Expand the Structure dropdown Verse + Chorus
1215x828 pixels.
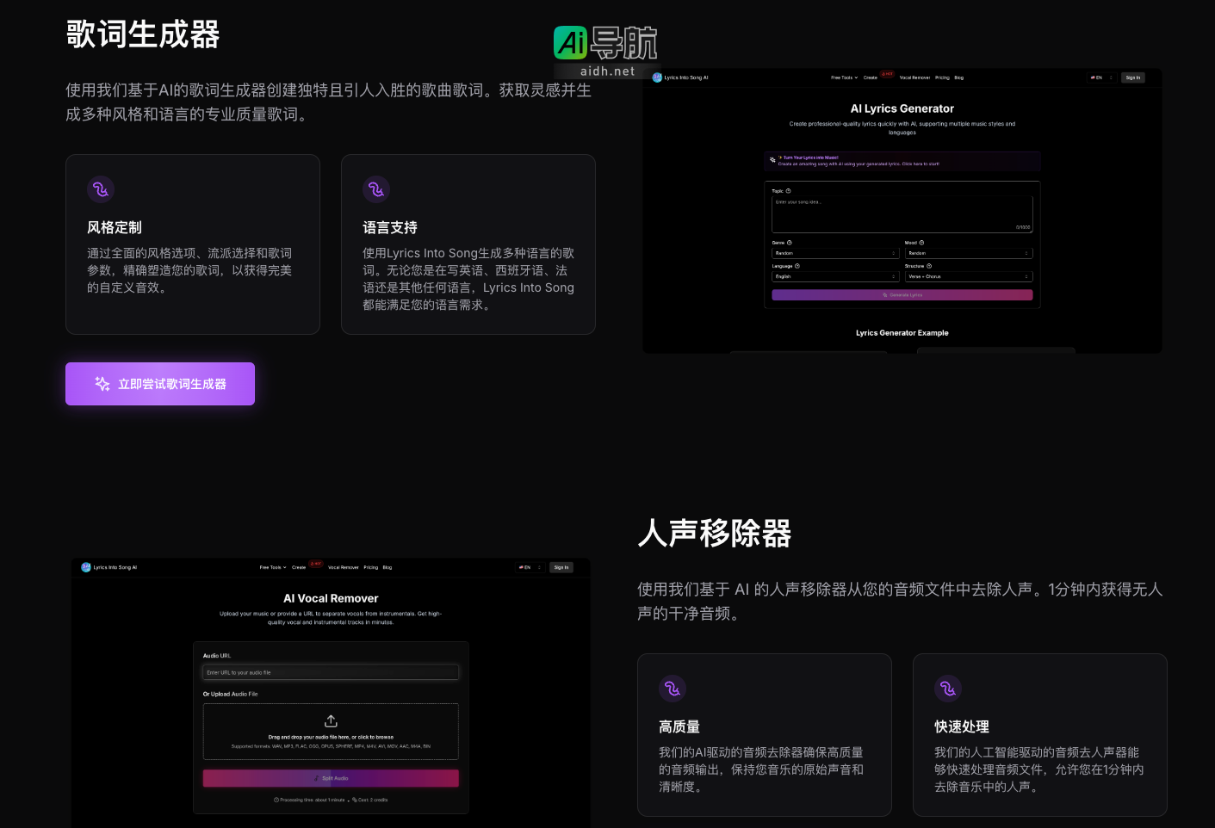pos(970,276)
